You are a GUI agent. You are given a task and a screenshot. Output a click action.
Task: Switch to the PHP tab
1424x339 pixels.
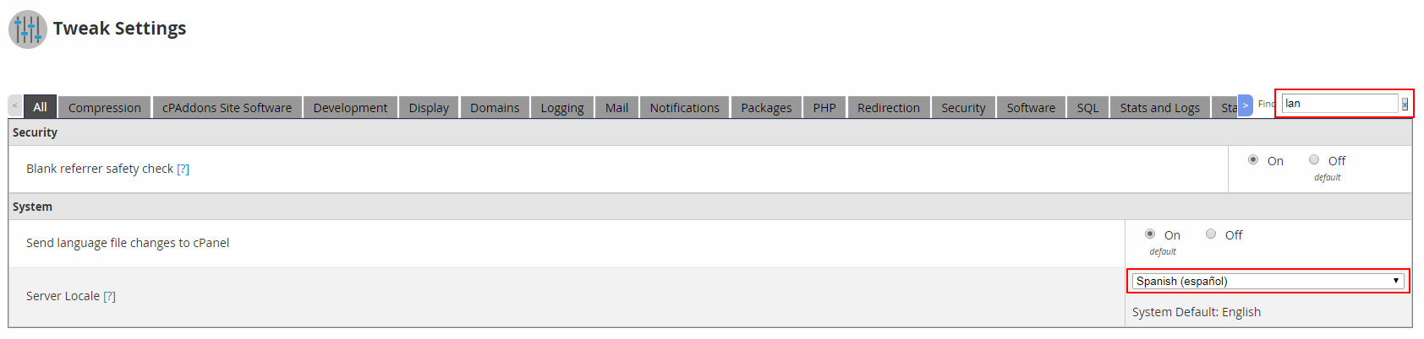click(824, 107)
